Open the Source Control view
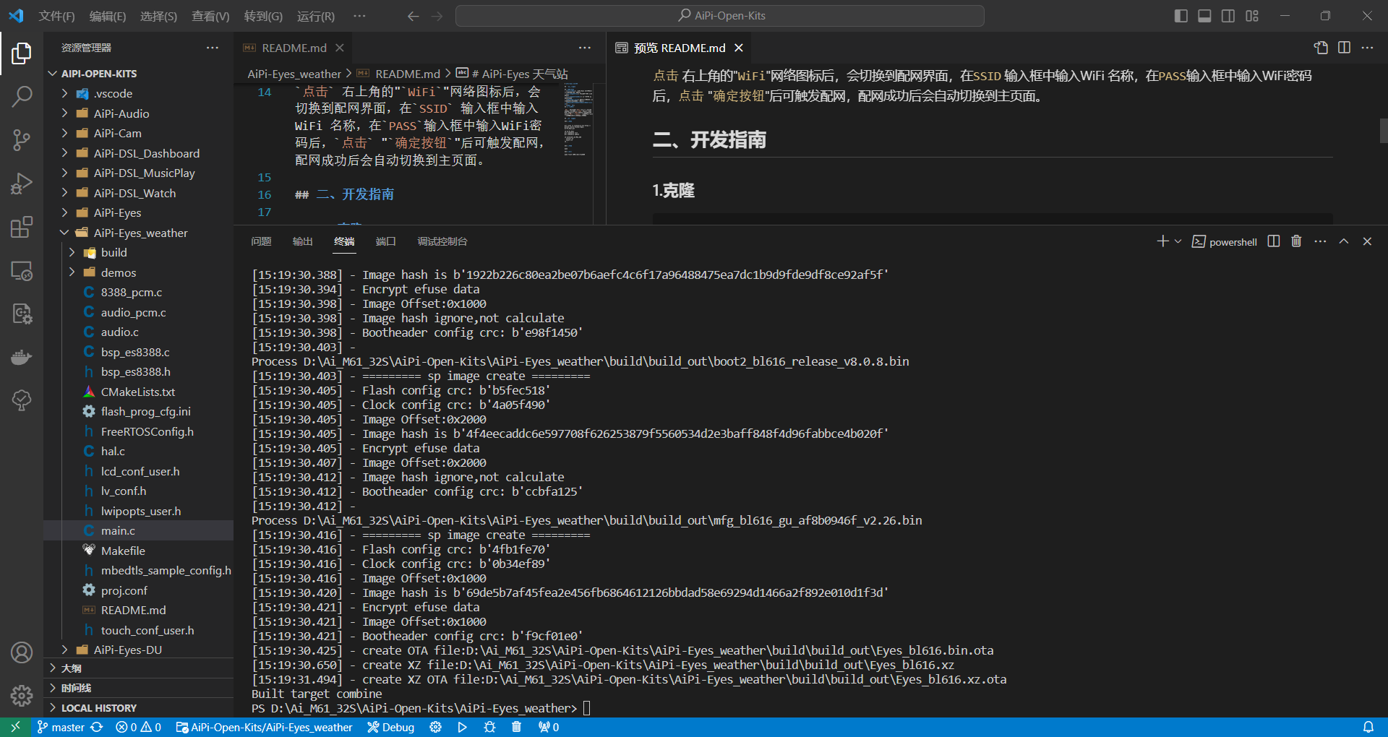The image size is (1388, 737). click(22, 139)
